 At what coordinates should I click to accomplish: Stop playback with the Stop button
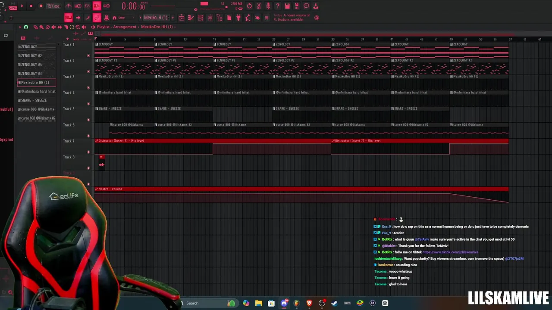[x=31, y=6]
